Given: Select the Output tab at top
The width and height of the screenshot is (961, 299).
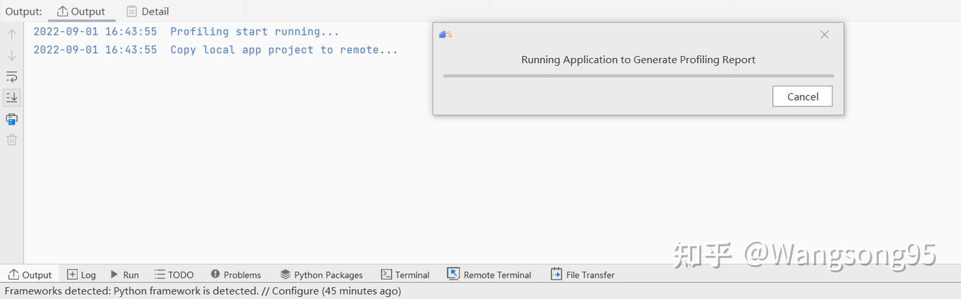Looking at the screenshot, I should pos(81,11).
